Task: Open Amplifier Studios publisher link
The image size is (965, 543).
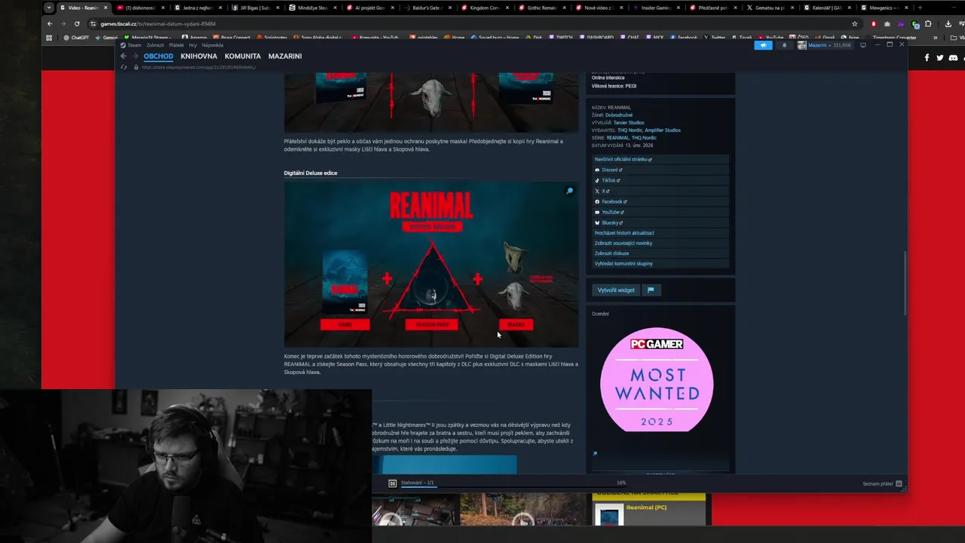Action: pos(663,130)
